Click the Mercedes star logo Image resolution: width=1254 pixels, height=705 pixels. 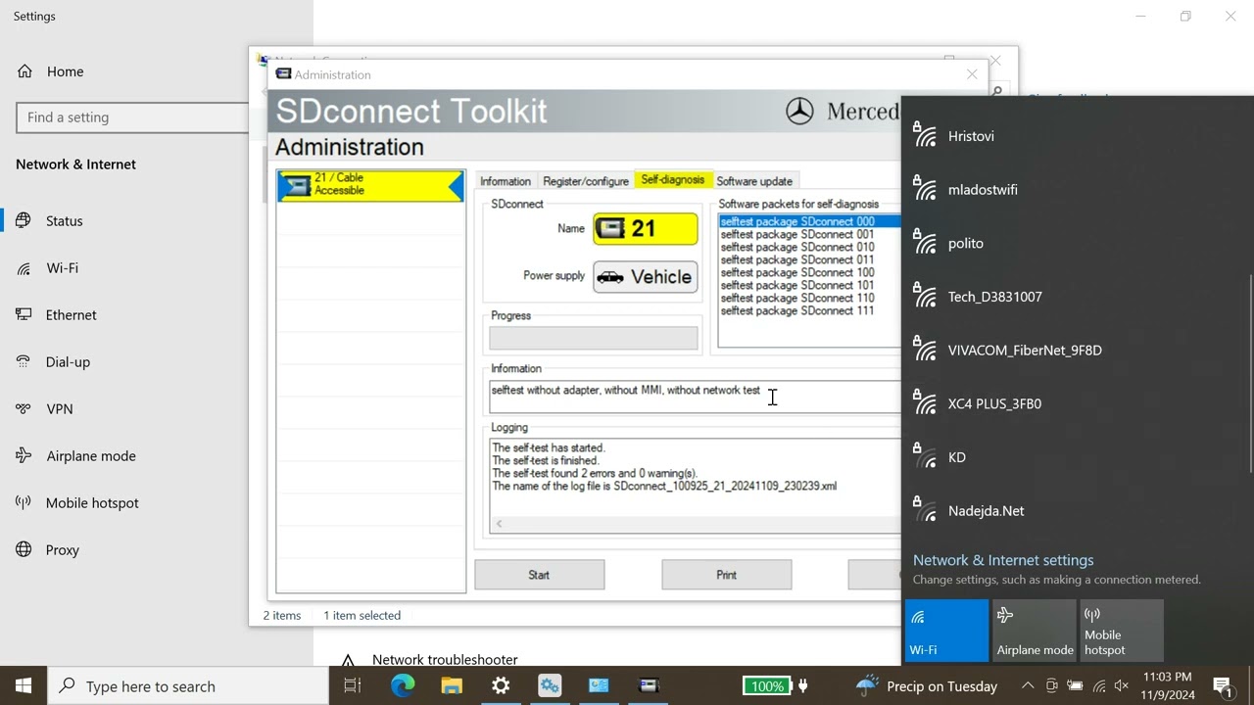pos(799,111)
